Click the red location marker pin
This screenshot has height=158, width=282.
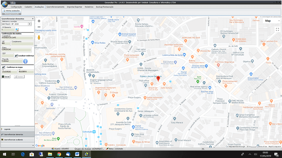tap(158, 79)
